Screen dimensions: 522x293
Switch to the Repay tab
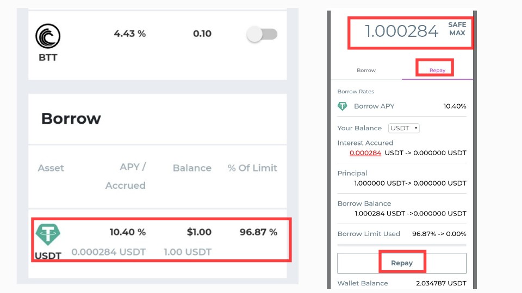coord(437,71)
